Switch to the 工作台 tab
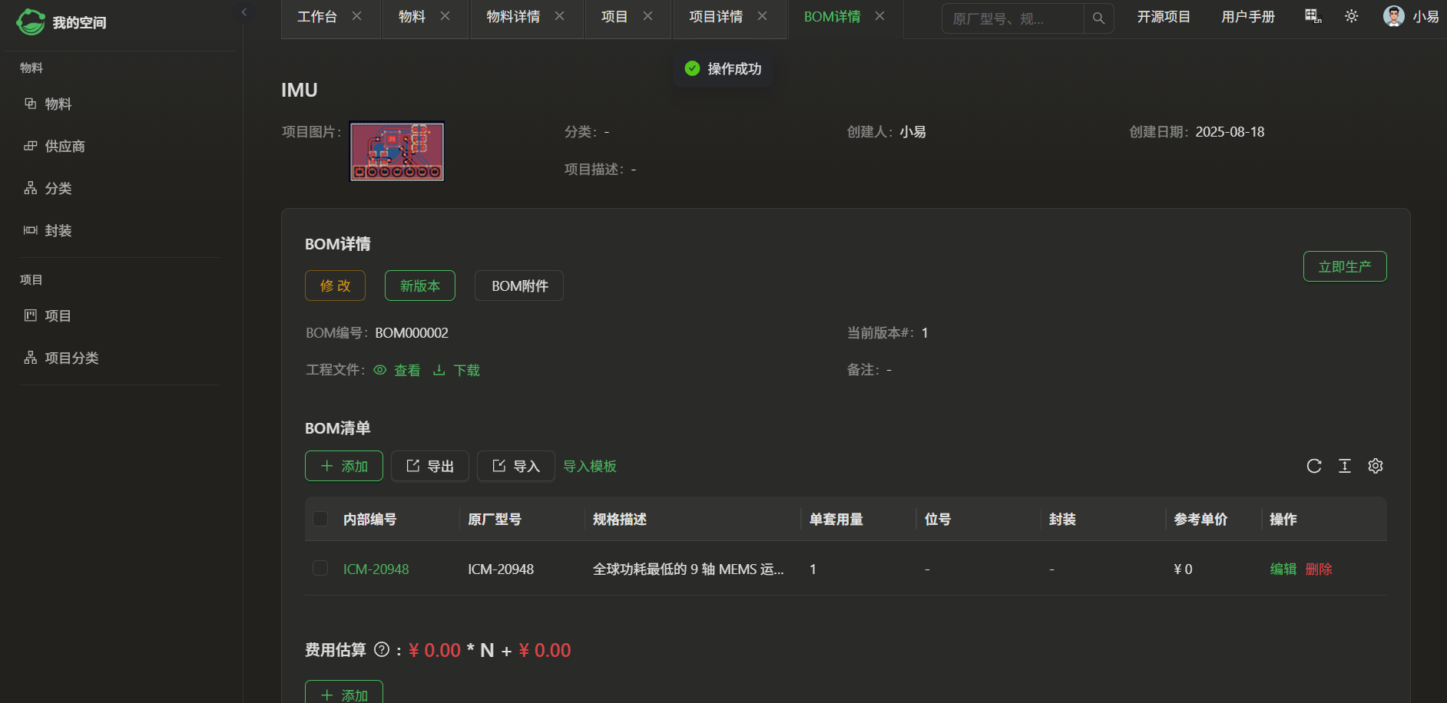This screenshot has width=1447, height=703. (x=317, y=16)
